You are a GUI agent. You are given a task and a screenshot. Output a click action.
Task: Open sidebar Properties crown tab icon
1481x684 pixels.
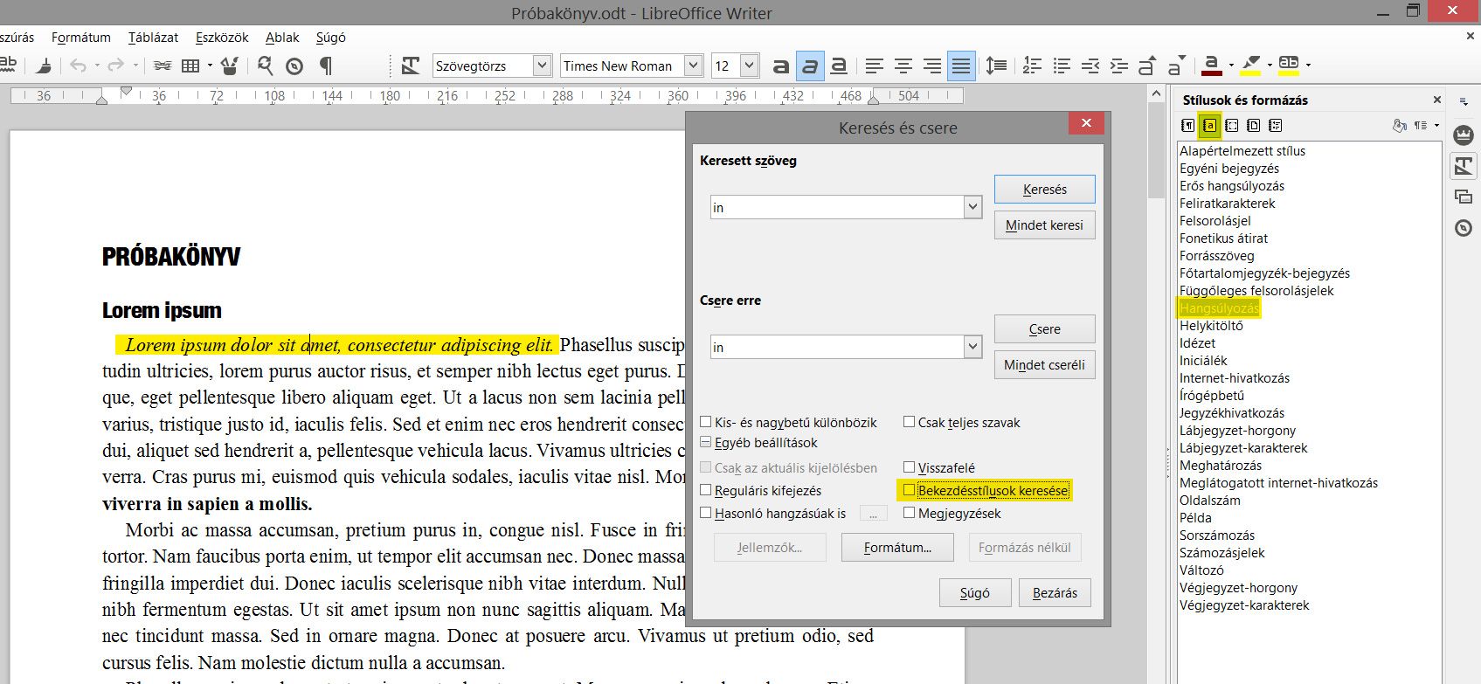tap(1463, 135)
